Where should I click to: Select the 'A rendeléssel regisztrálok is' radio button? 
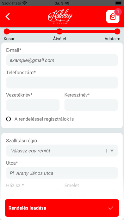click(x=9, y=119)
